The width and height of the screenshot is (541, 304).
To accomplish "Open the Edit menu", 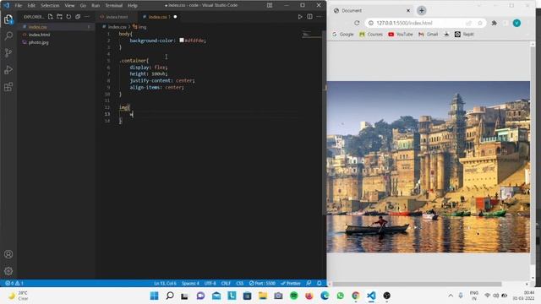I will pyautogui.click(x=31, y=6).
